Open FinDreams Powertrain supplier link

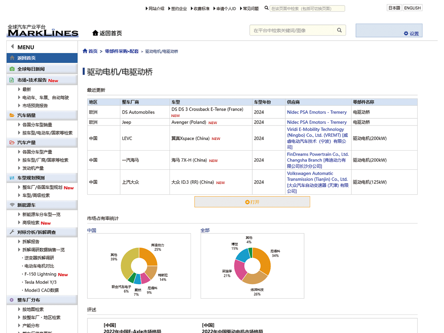click(x=317, y=160)
